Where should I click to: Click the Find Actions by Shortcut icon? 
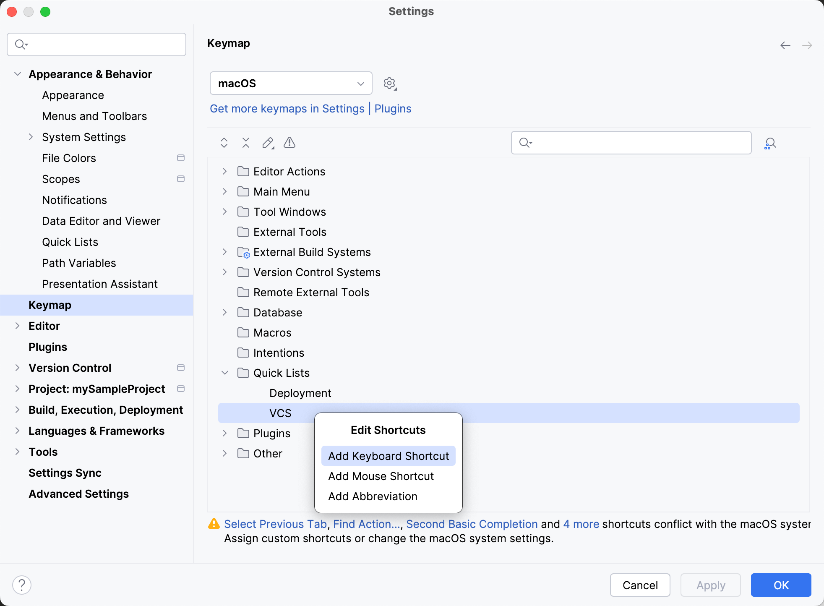[770, 143]
